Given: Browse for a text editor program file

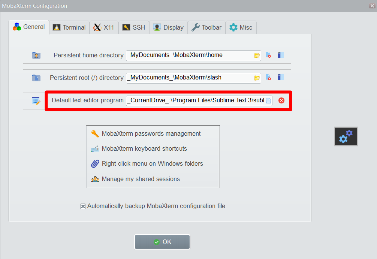Looking at the screenshot, I should click(x=268, y=100).
